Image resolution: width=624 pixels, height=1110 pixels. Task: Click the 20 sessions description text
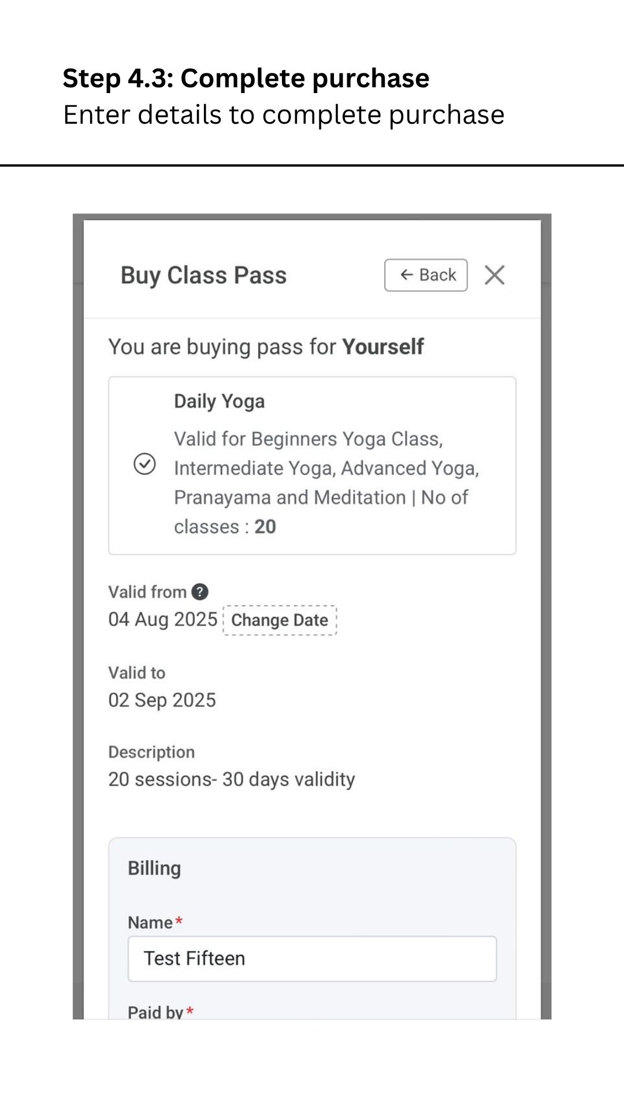pos(232,779)
